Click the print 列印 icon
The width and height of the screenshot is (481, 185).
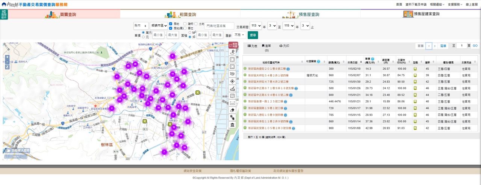[x=281, y=46]
